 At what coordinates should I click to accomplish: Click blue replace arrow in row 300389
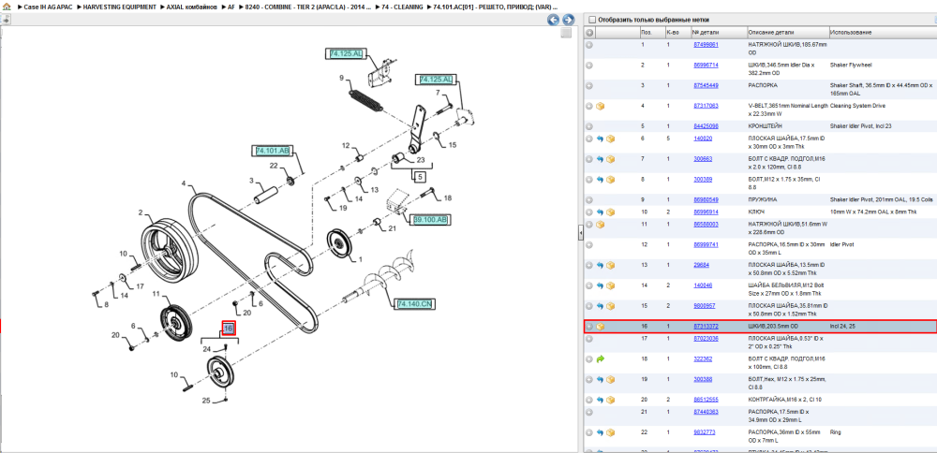(601, 179)
